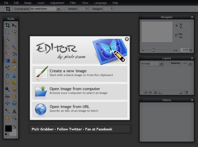Open the Image menu
This screenshot has height=147, width=198.
coord(28,3)
